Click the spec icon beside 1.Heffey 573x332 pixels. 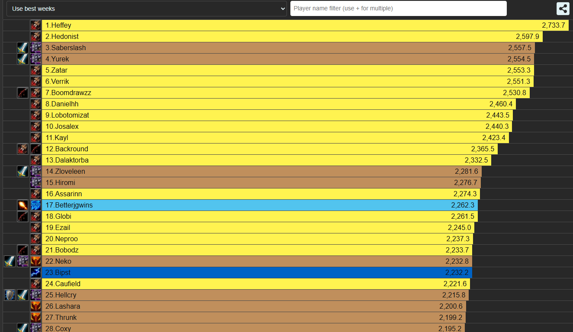point(36,25)
